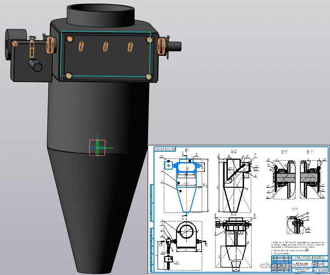Select the bottom-left bolt on the cover plate

point(68,76)
